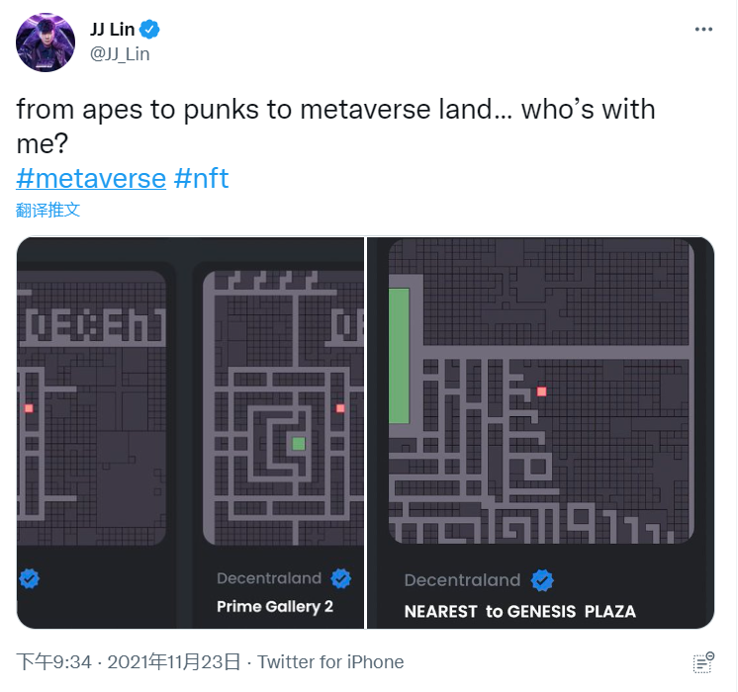Click the @JJ_Lin handle
The height and width of the screenshot is (692, 738).
[x=120, y=54]
